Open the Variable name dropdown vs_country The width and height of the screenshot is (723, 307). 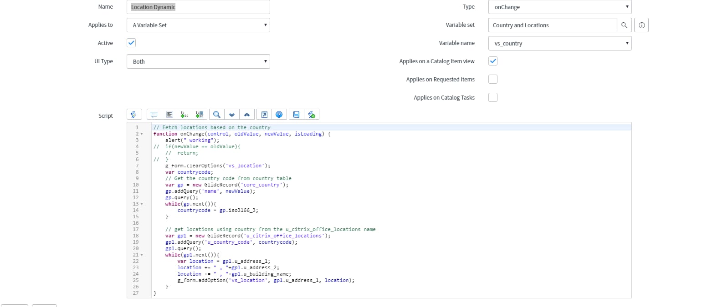coord(560,43)
